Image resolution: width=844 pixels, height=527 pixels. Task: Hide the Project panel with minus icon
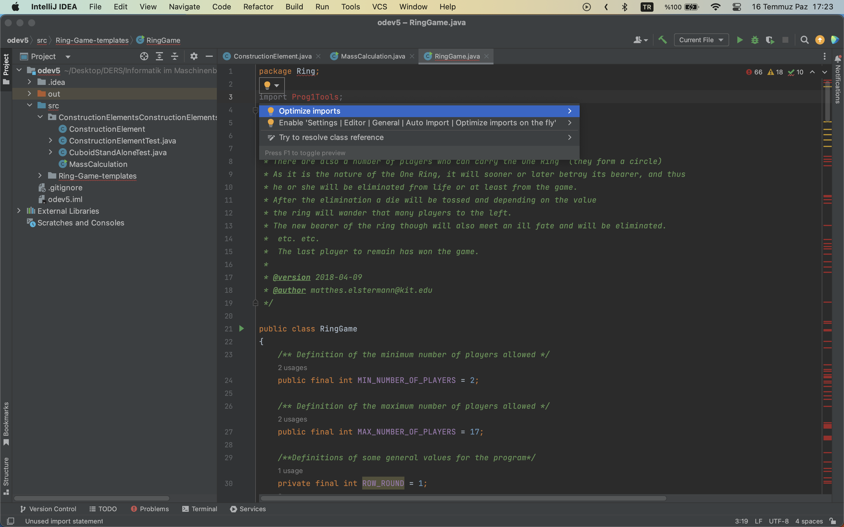coord(209,56)
